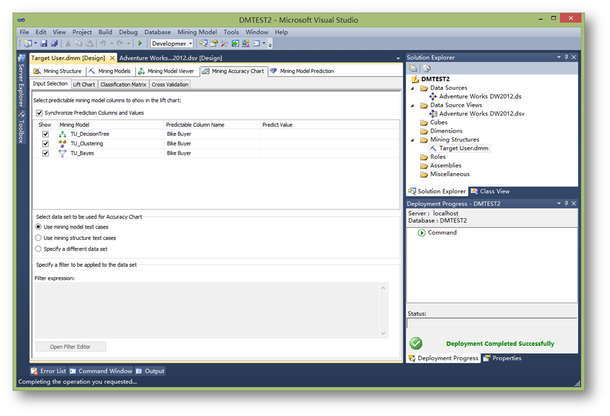Select Use mining structure test cases
Screen dimensions: 610x416
coord(39,238)
